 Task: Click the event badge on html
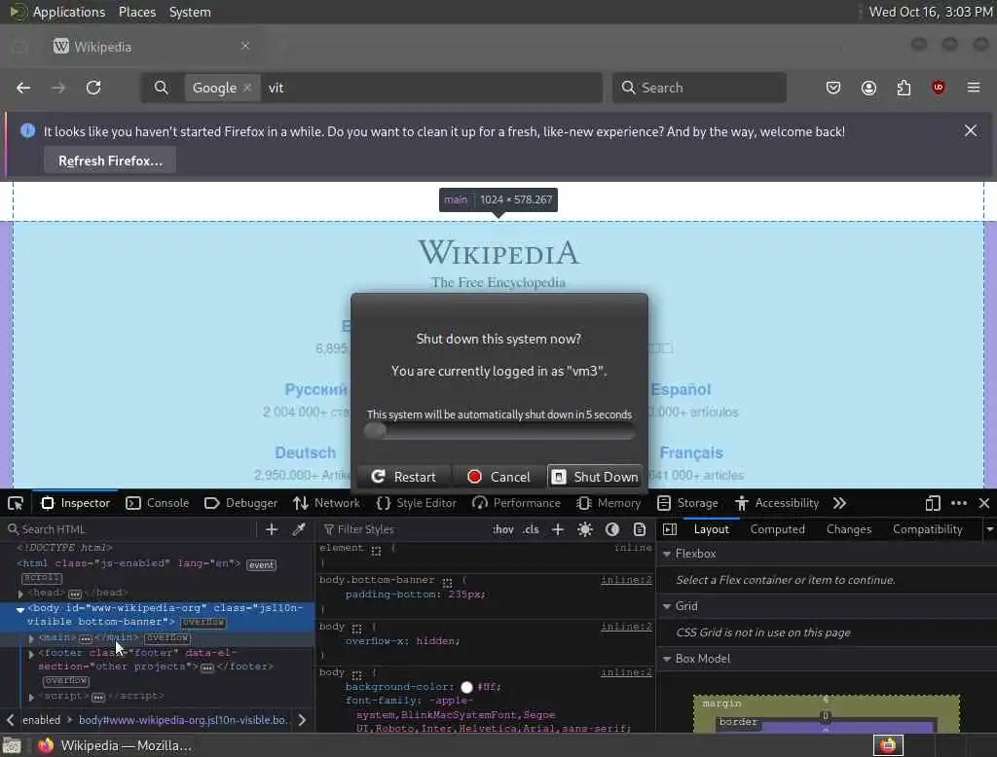click(261, 565)
